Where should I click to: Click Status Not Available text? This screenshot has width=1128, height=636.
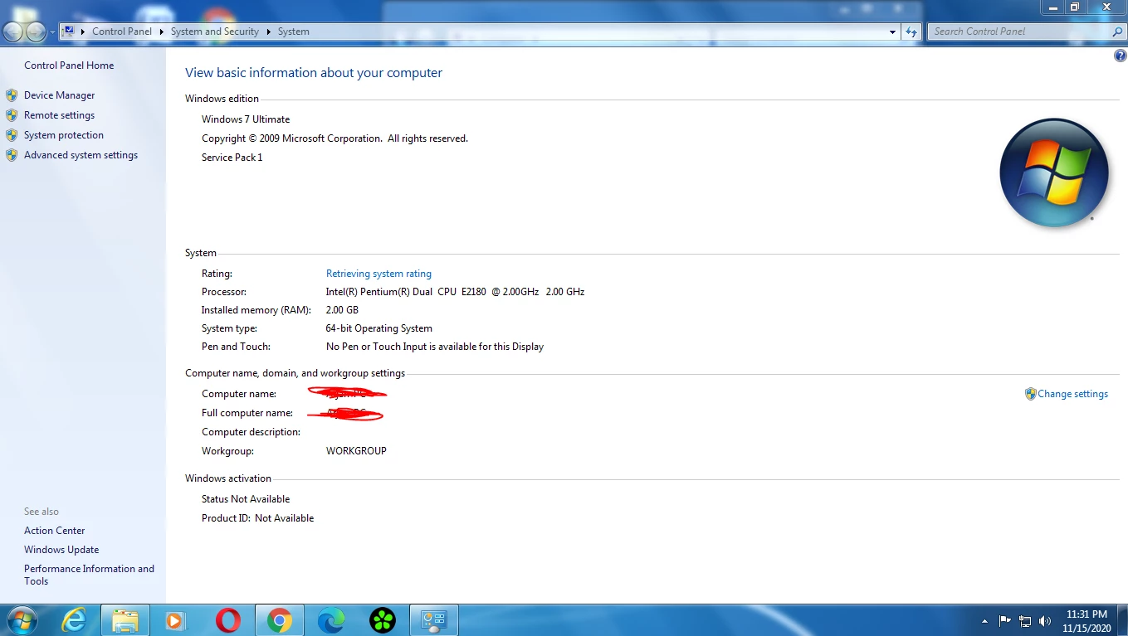(x=246, y=499)
